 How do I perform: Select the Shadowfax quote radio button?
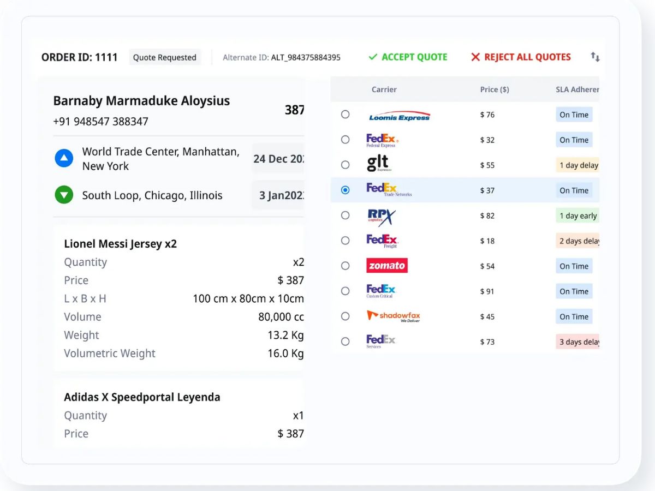pos(346,316)
